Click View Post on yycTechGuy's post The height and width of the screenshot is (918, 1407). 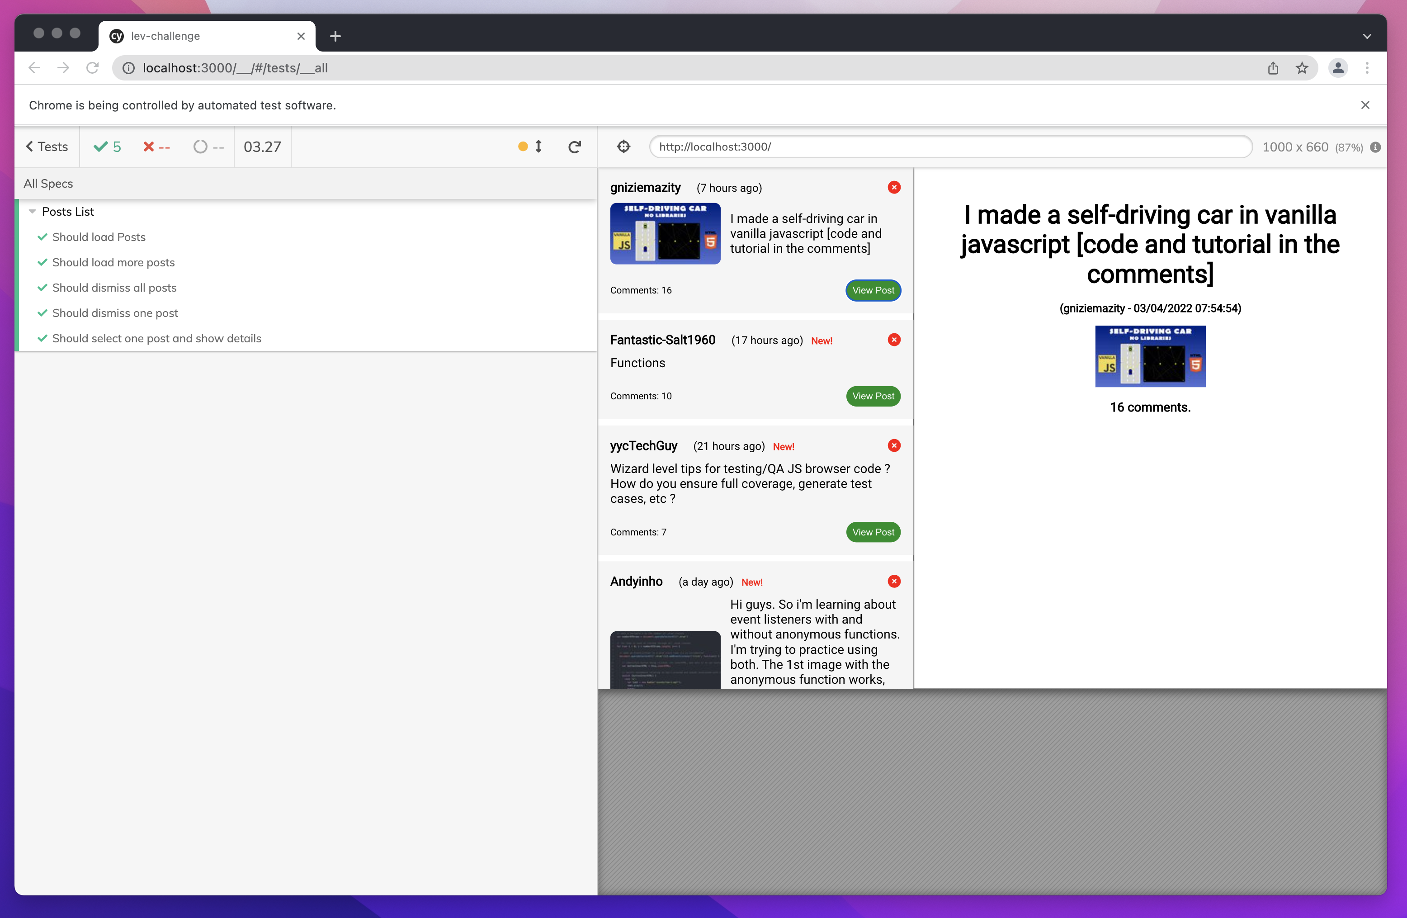point(873,531)
